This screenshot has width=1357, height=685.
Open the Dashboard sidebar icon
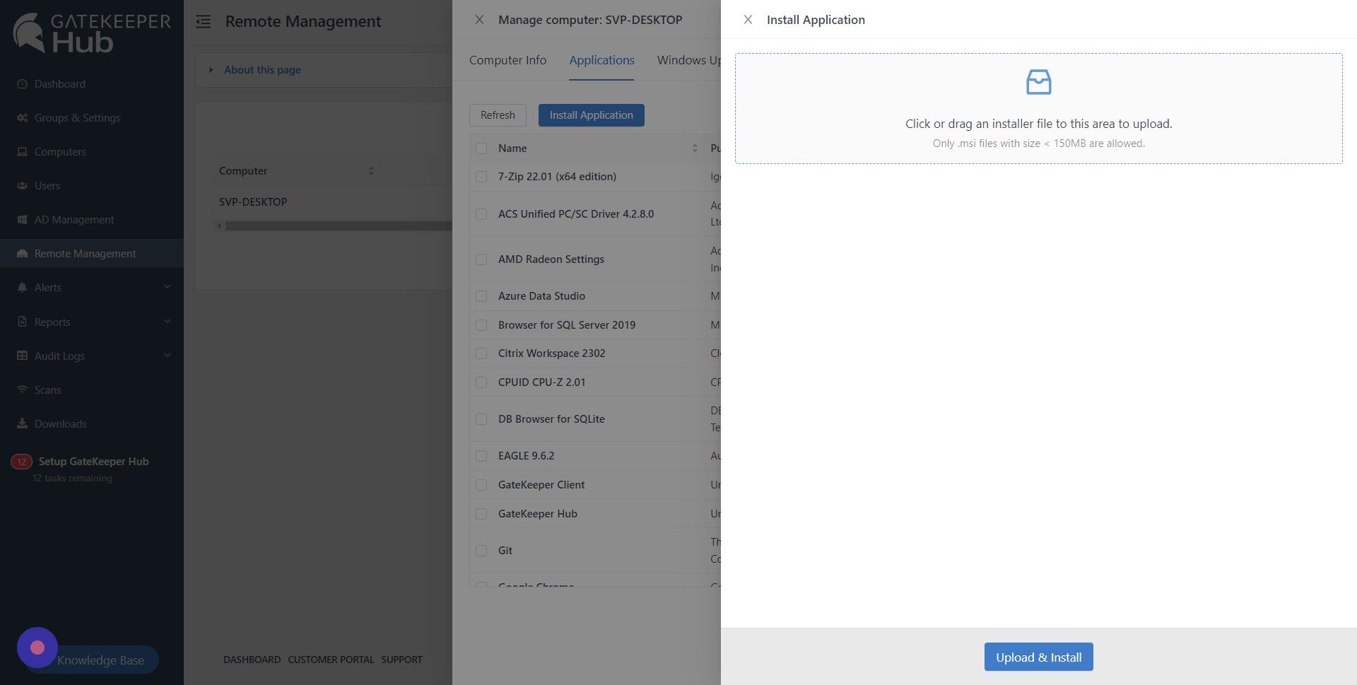click(22, 83)
